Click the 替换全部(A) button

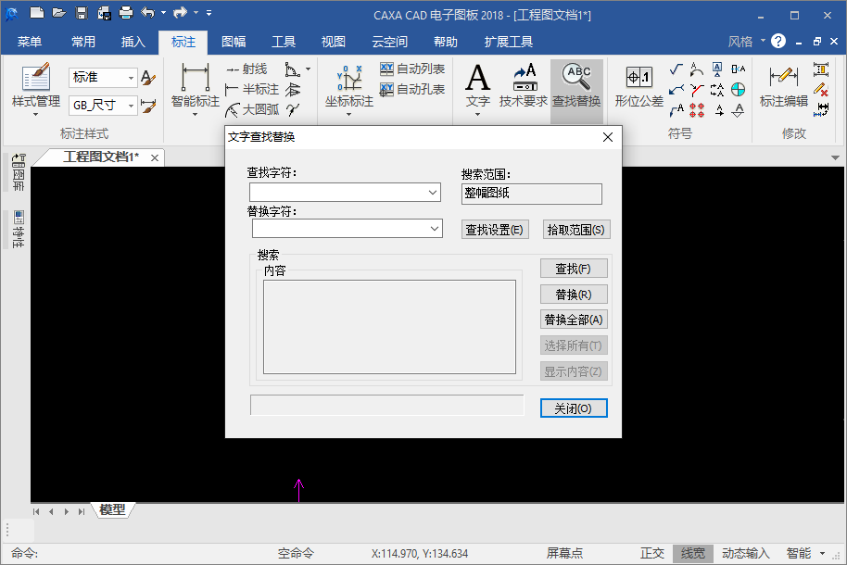[x=574, y=320]
